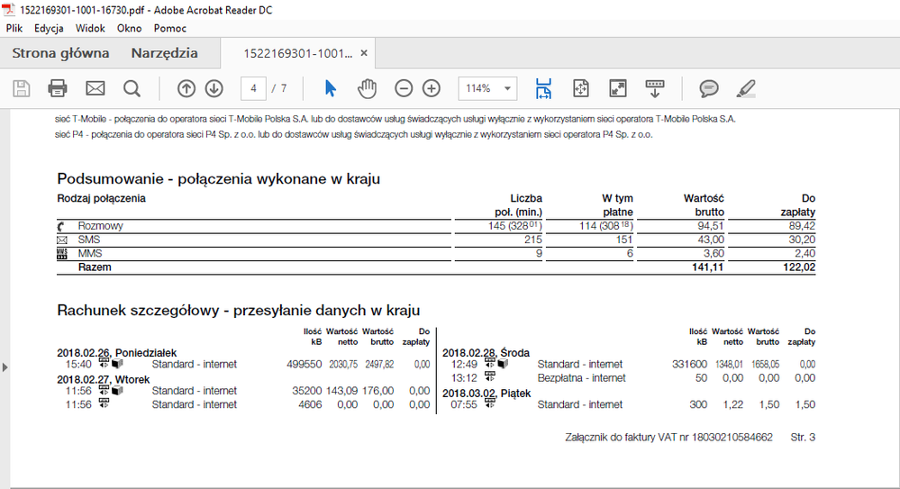Send file by email envelope icon
900x489 pixels.
[x=95, y=88]
